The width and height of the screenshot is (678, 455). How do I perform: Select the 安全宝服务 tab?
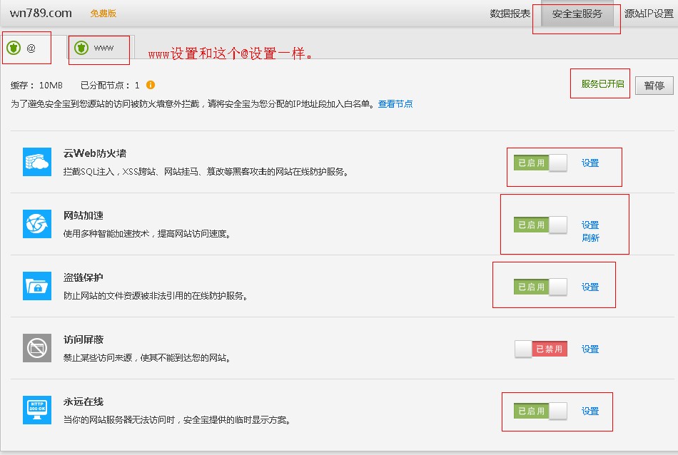(577, 14)
